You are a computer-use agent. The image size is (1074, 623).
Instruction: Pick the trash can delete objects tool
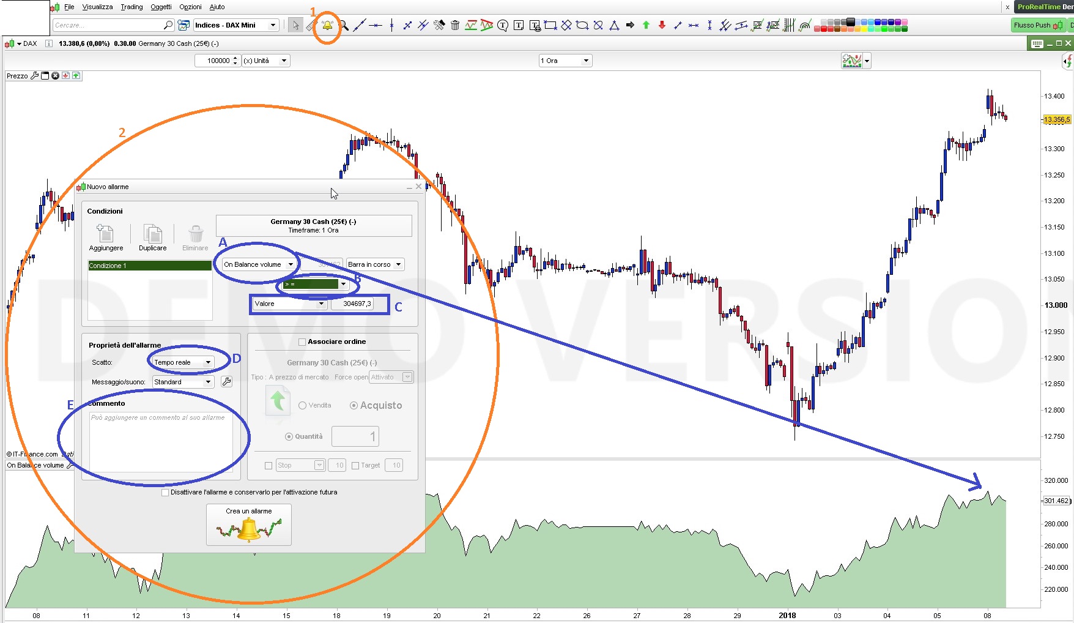pos(455,25)
